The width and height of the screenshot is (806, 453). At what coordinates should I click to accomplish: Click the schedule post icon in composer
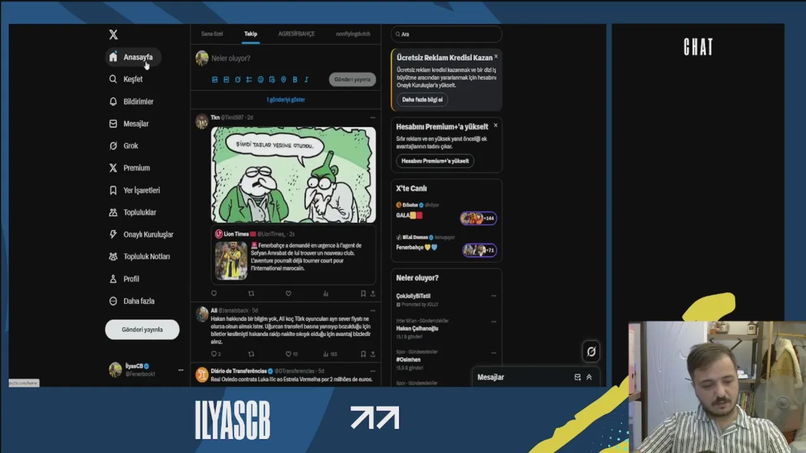coord(272,80)
